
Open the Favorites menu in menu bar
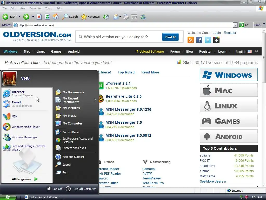pos(35,8)
